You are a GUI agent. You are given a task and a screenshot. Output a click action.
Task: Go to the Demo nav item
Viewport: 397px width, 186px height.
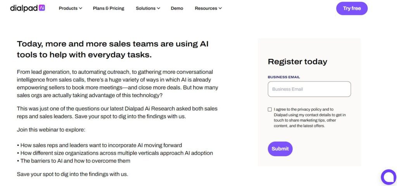(x=177, y=8)
